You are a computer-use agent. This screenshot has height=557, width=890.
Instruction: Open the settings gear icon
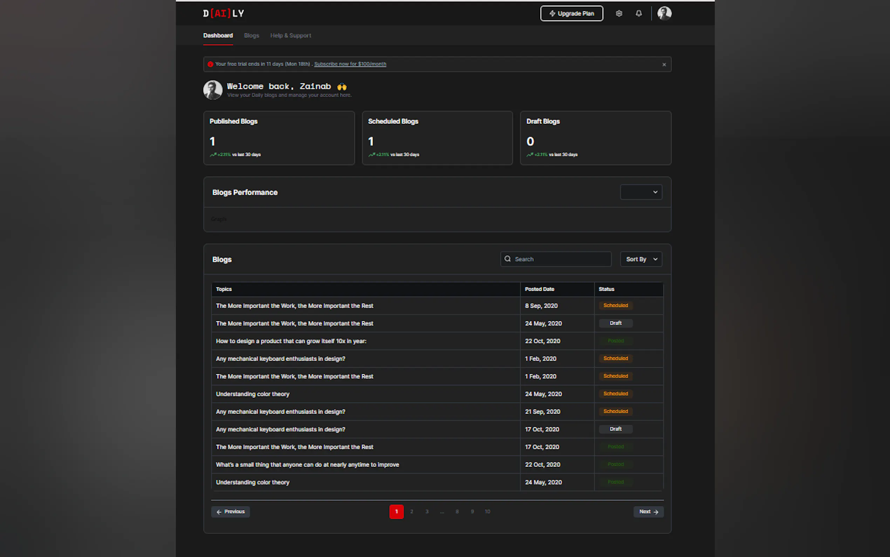619,14
